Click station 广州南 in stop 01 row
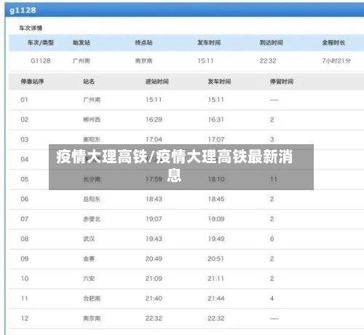 click(x=92, y=100)
